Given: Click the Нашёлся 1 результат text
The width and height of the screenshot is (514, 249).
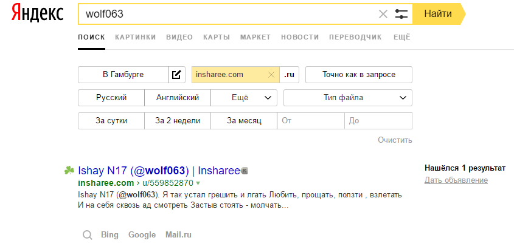Looking at the screenshot, I should pyautogui.click(x=465, y=168).
